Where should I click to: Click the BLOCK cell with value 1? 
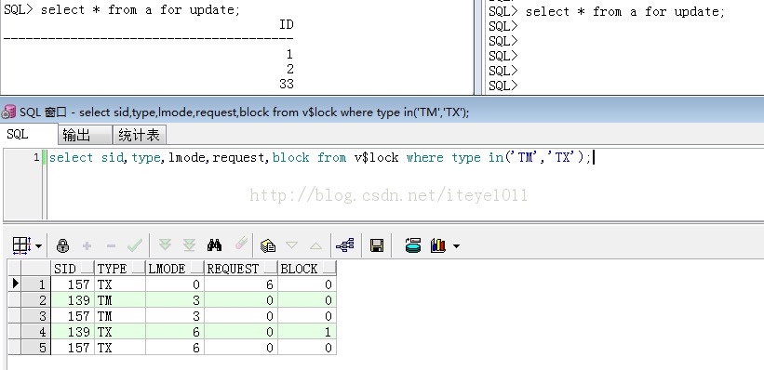307,332
